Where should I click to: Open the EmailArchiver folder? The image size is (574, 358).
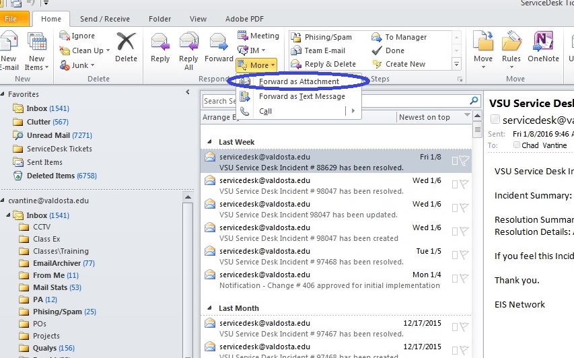[57, 263]
